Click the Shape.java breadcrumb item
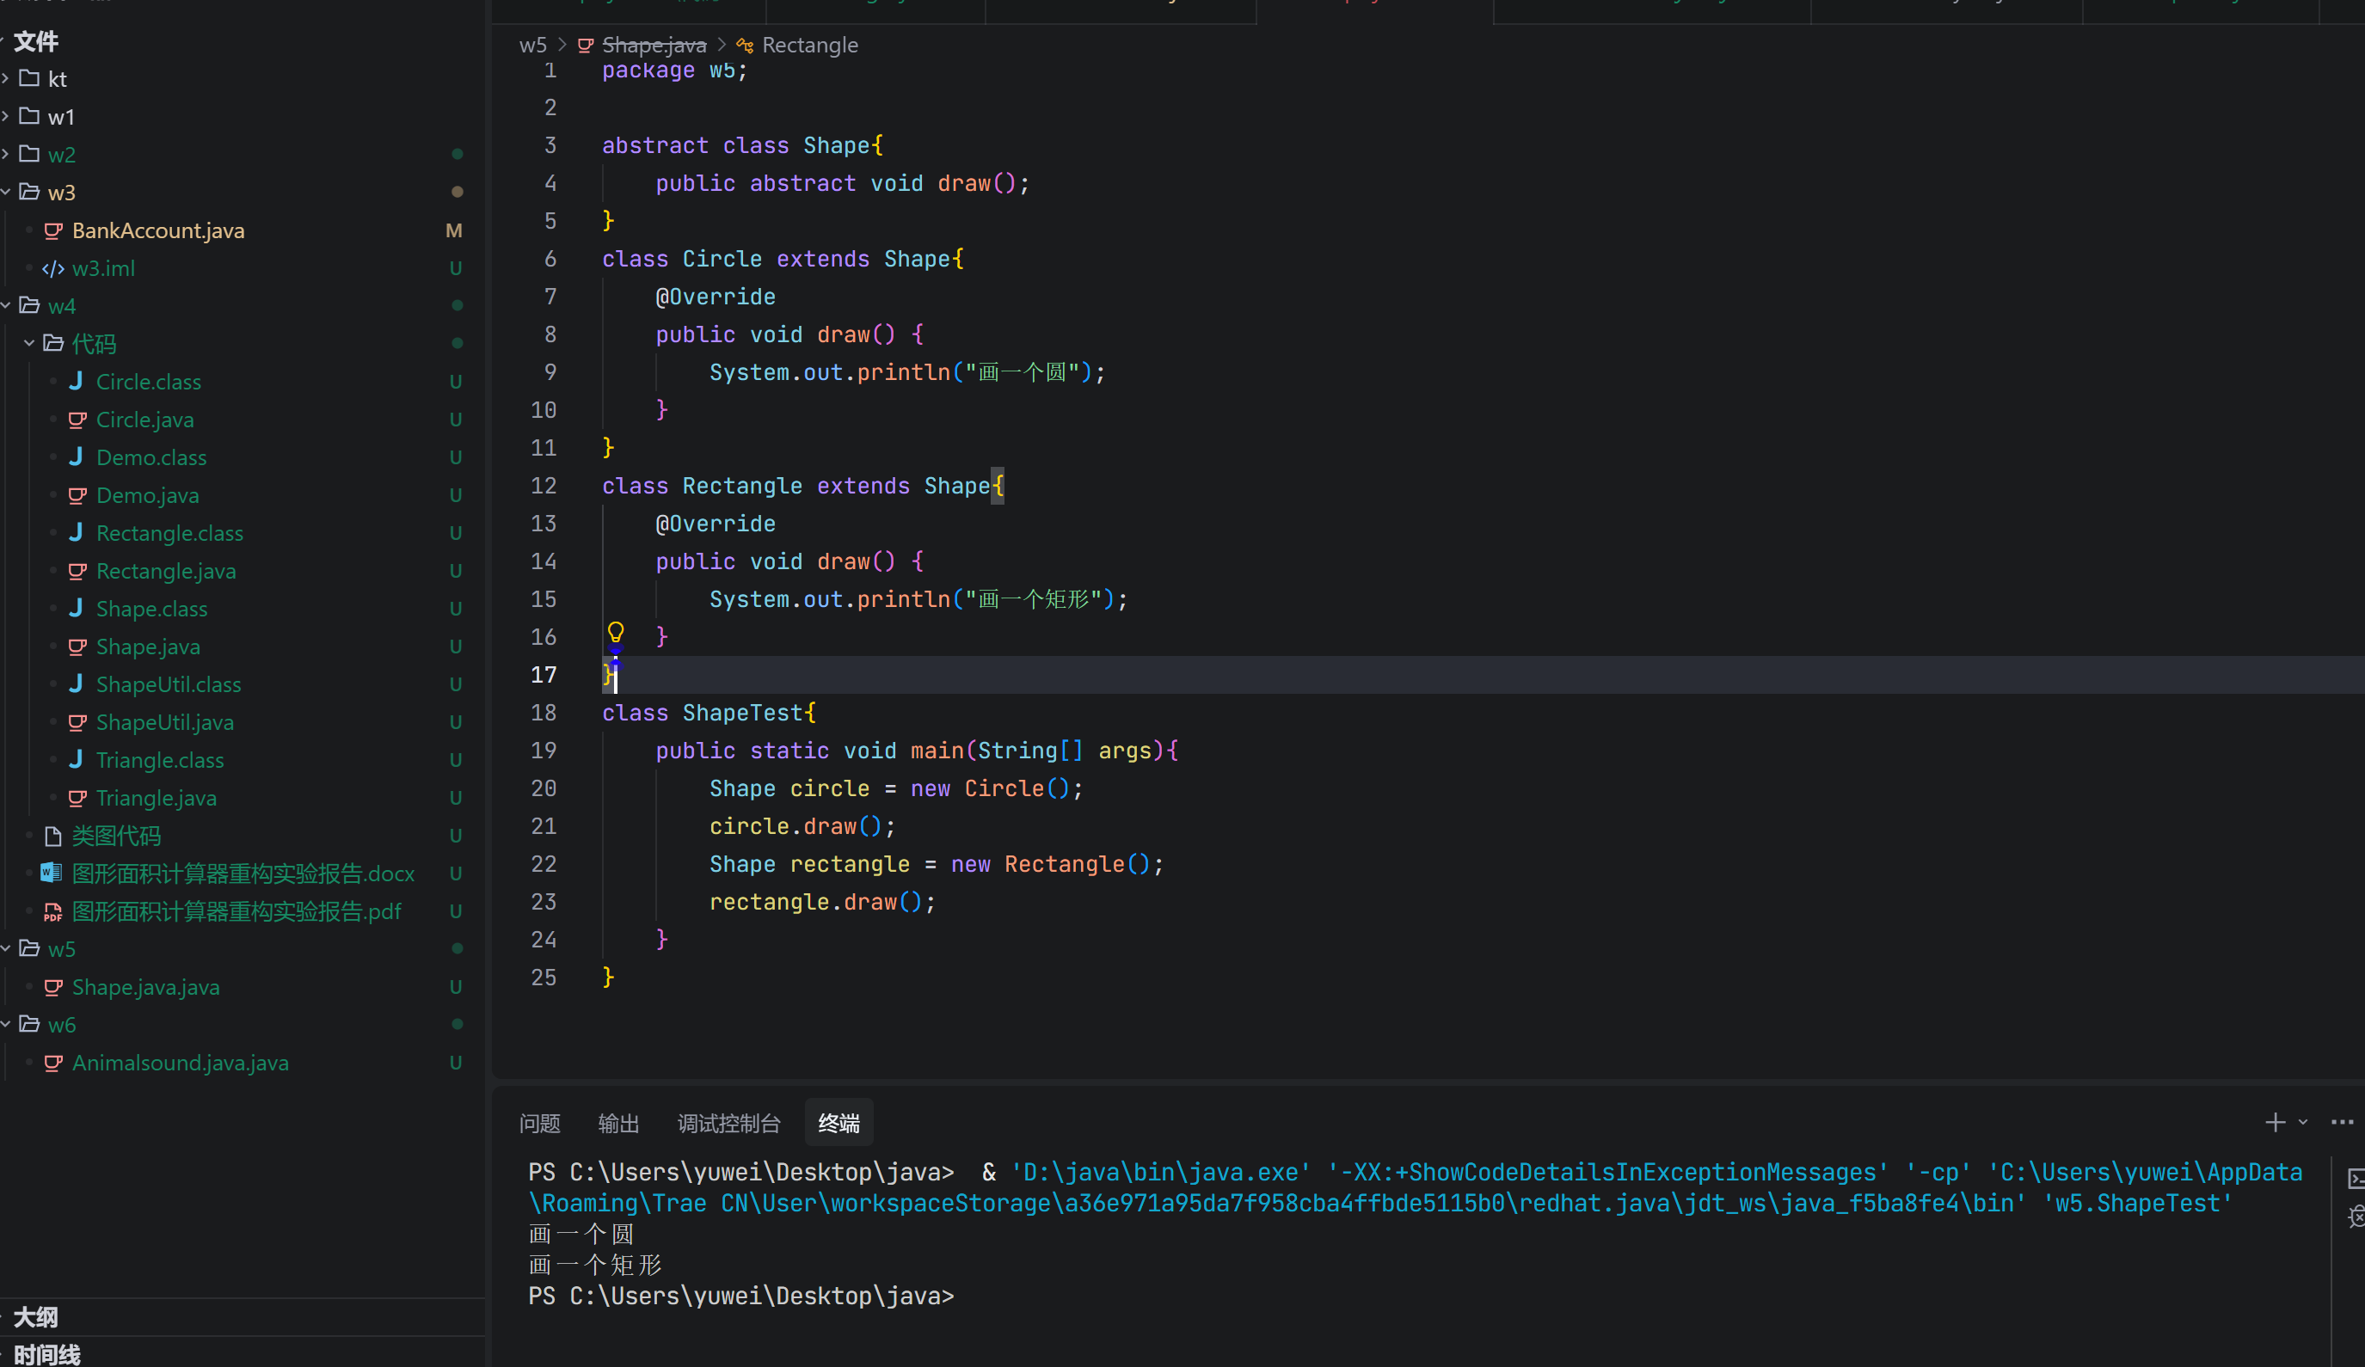The image size is (2365, 1367). [x=654, y=45]
